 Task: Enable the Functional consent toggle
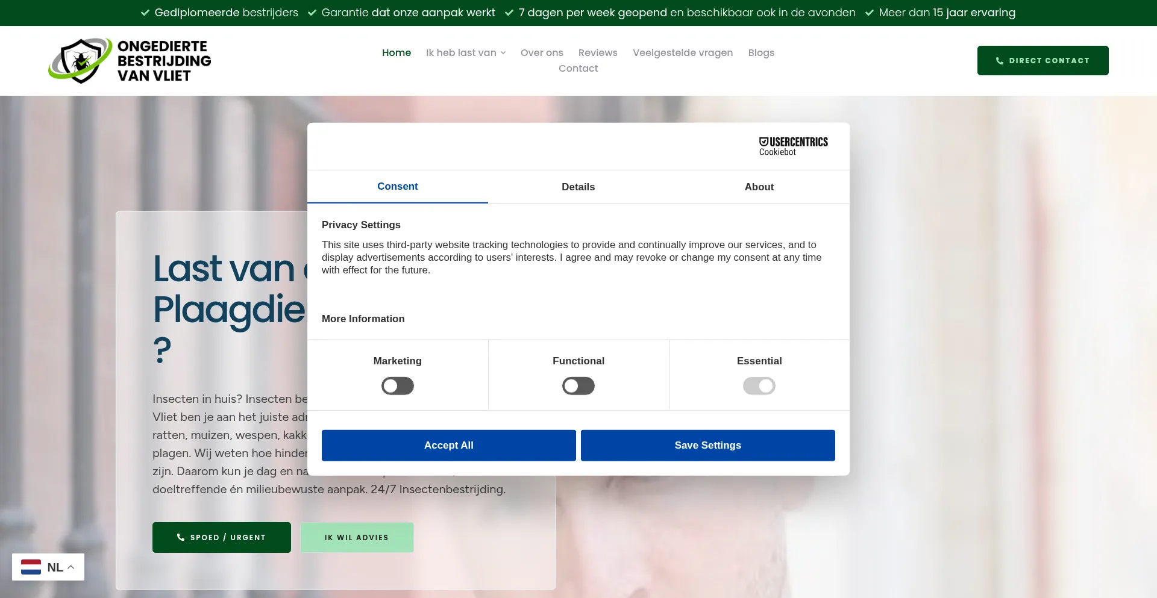tap(578, 385)
